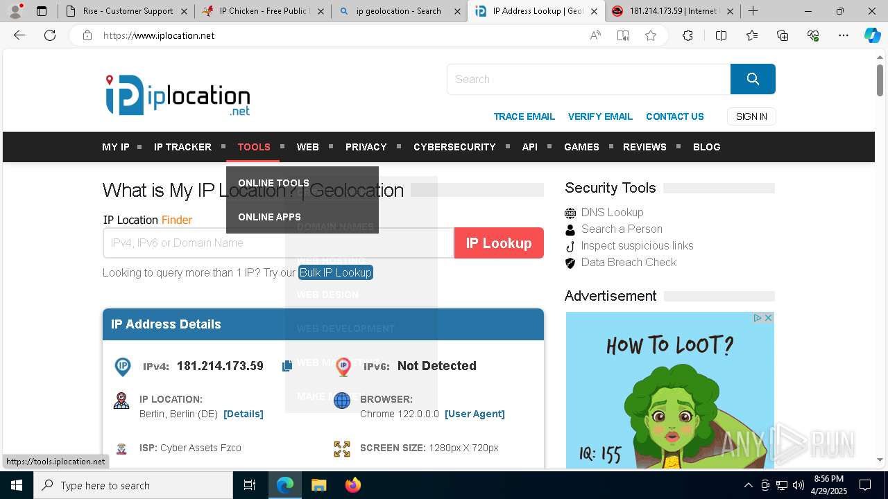Click the ISP icon beside Cyber Assets Fzco

tap(121, 448)
